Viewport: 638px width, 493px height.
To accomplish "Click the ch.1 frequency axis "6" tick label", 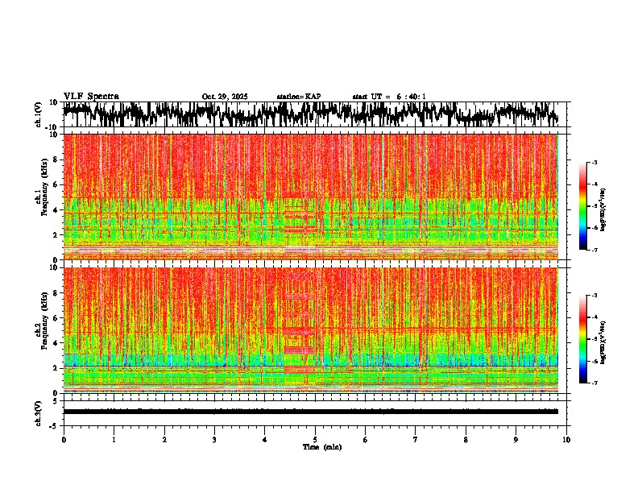I will tap(56, 184).
